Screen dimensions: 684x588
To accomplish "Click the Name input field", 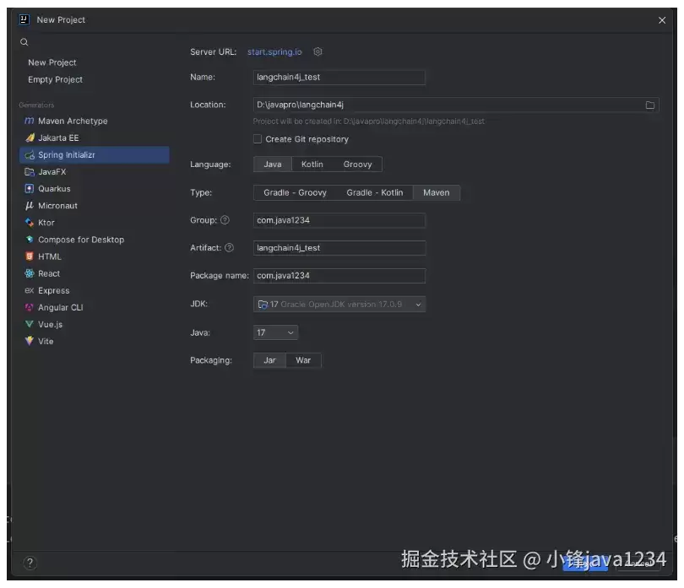I will tap(339, 77).
